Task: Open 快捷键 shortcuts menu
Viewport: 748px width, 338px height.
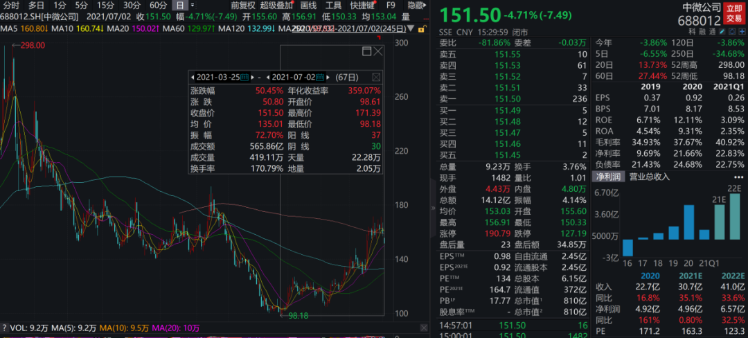Action: [x=362, y=6]
